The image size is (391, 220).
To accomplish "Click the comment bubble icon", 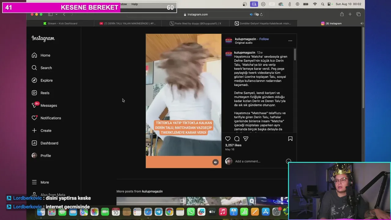I will point(237,139).
